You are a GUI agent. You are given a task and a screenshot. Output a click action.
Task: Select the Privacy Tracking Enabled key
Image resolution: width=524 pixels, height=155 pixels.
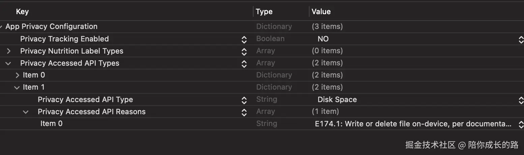point(64,39)
